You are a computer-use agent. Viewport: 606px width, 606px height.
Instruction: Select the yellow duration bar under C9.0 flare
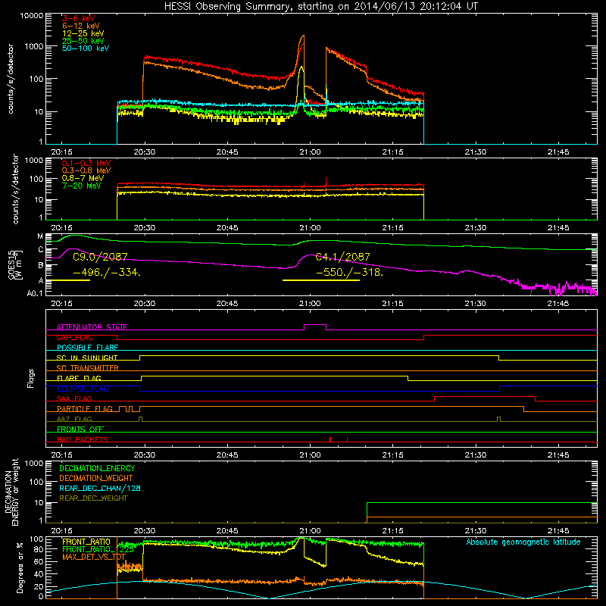[68, 280]
